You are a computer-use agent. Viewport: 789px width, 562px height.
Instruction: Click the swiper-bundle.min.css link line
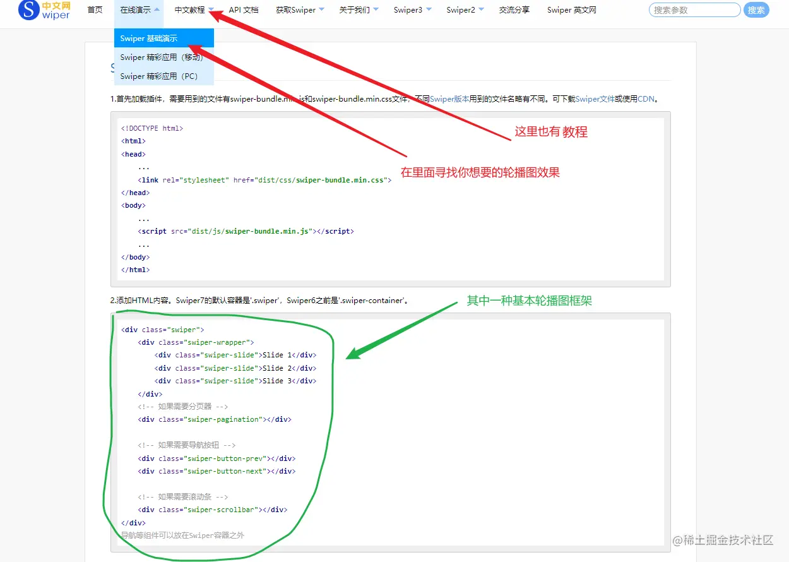pos(265,180)
